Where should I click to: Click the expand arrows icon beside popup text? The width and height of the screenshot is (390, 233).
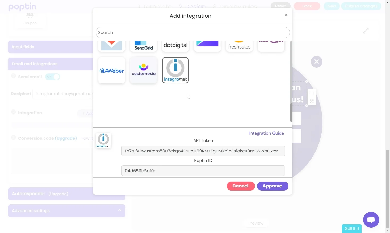(x=312, y=101)
